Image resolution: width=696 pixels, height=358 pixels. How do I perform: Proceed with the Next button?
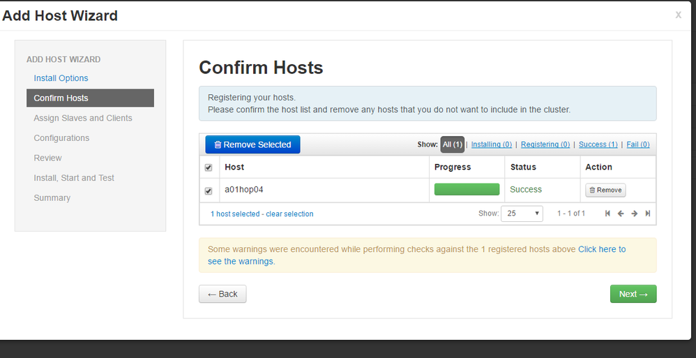pos(633,294)
